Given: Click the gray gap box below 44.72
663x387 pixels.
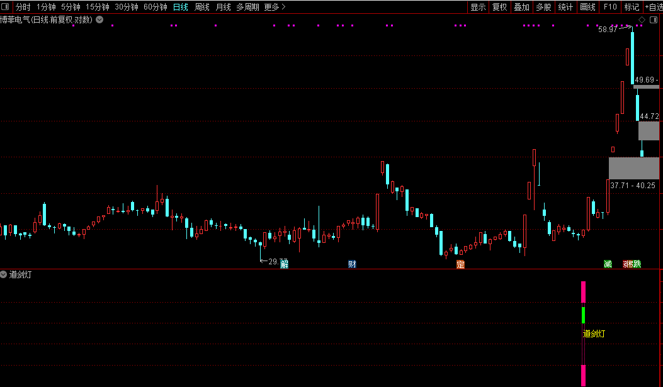Looking at the screenshot, I should [649, 130].
